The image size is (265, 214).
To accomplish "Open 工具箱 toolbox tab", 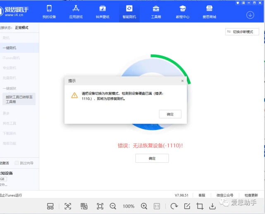I will point(156,12).
